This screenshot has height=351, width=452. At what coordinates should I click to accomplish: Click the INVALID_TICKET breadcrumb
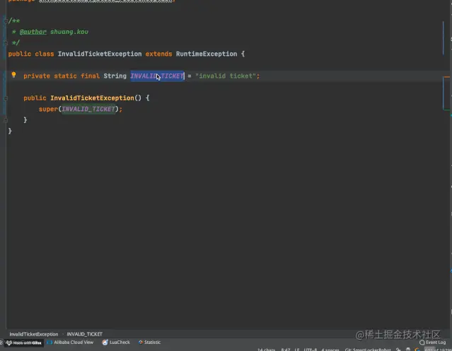[84, 334]
